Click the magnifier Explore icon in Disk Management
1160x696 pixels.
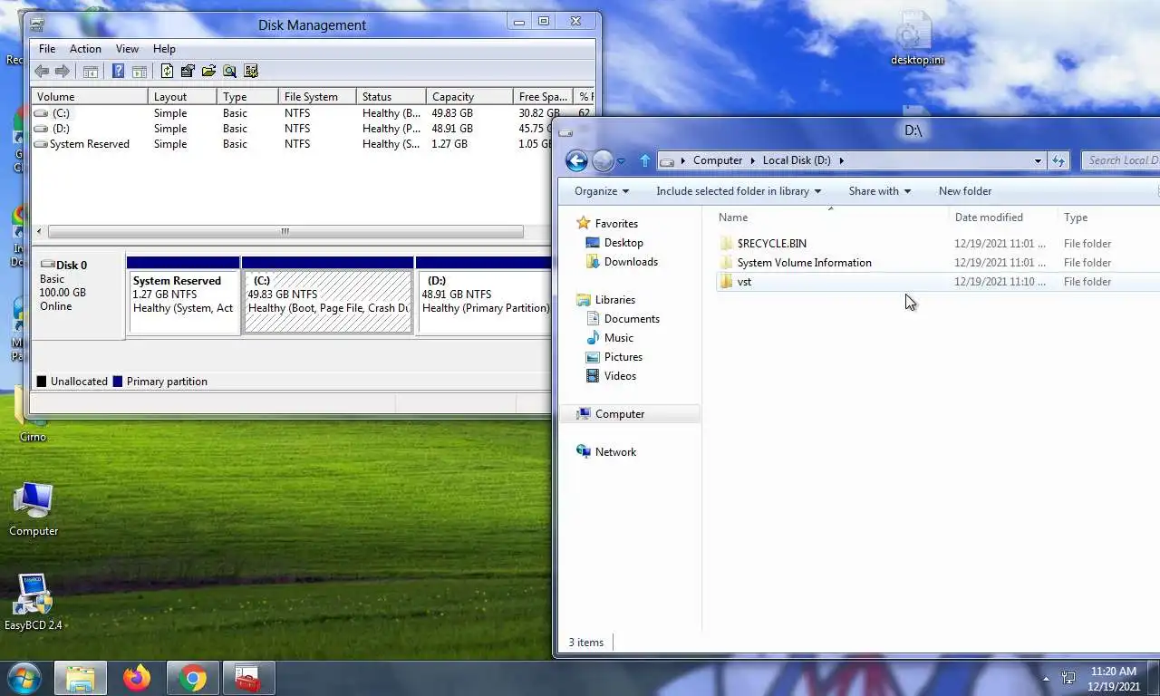229,72
